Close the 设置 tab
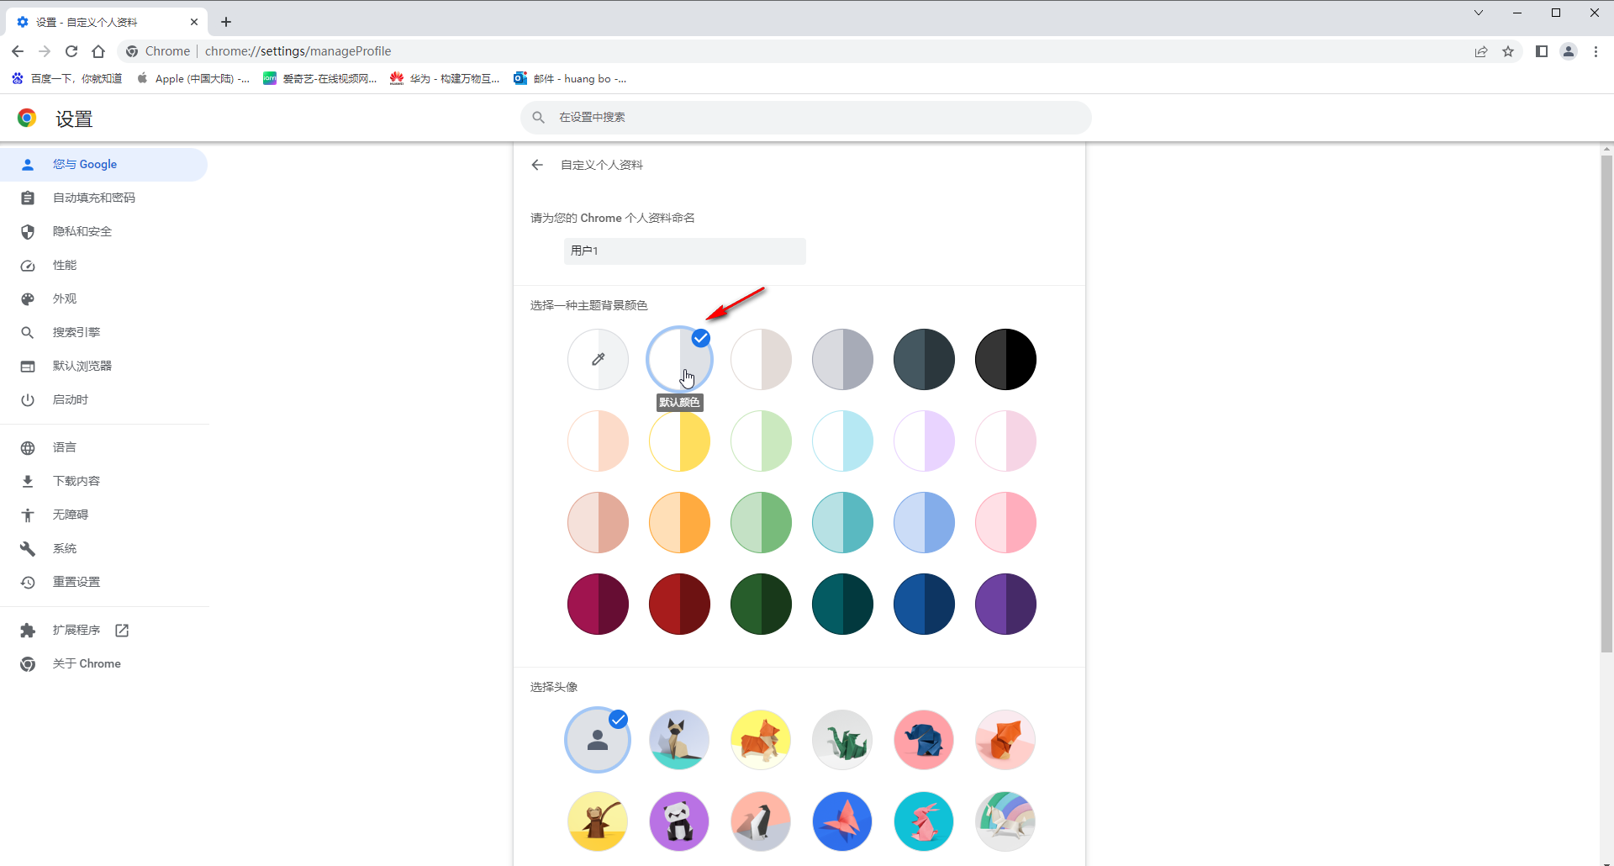This screenshot has width=1614, height=866. click(194, 22)
